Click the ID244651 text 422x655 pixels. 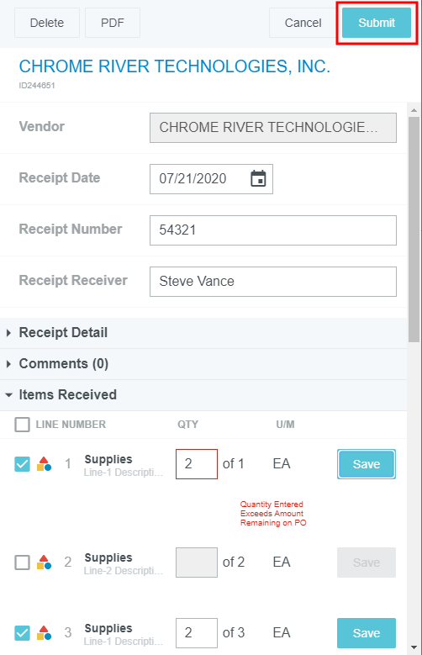tap(37, 85)
